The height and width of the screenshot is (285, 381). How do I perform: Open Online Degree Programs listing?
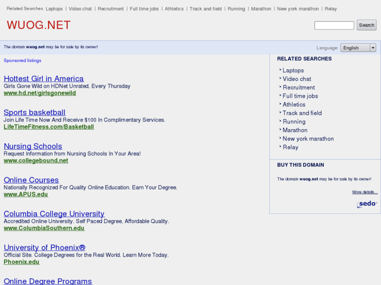48,281
